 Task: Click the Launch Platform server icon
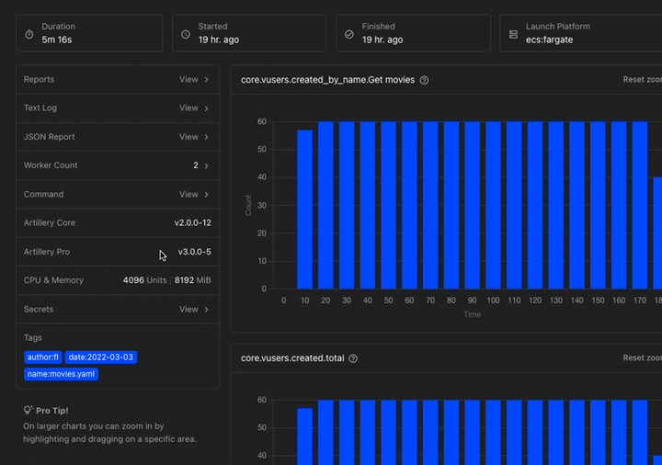[513, 34]
